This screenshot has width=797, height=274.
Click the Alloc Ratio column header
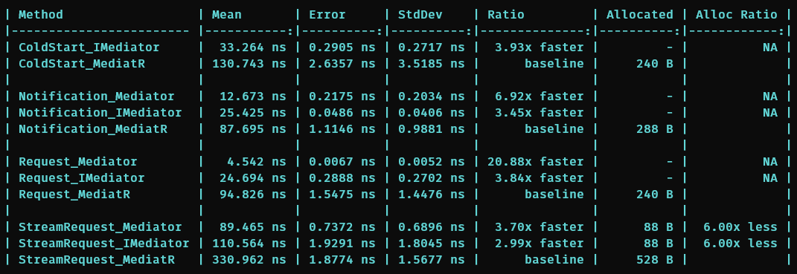coord(736,15)
